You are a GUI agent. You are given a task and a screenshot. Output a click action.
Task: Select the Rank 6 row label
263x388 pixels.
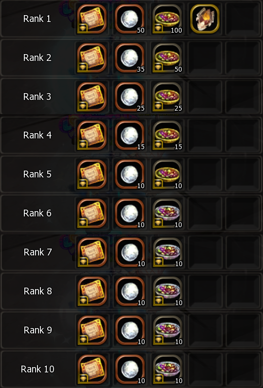pos(38,213)
